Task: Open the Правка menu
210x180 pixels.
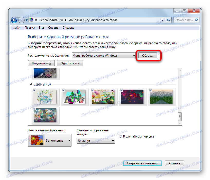Action: tap(30, 28)
